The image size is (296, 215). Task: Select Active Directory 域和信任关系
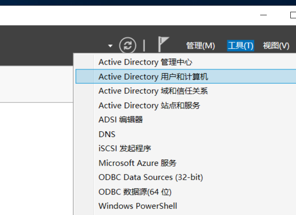[x=186, y=91]
